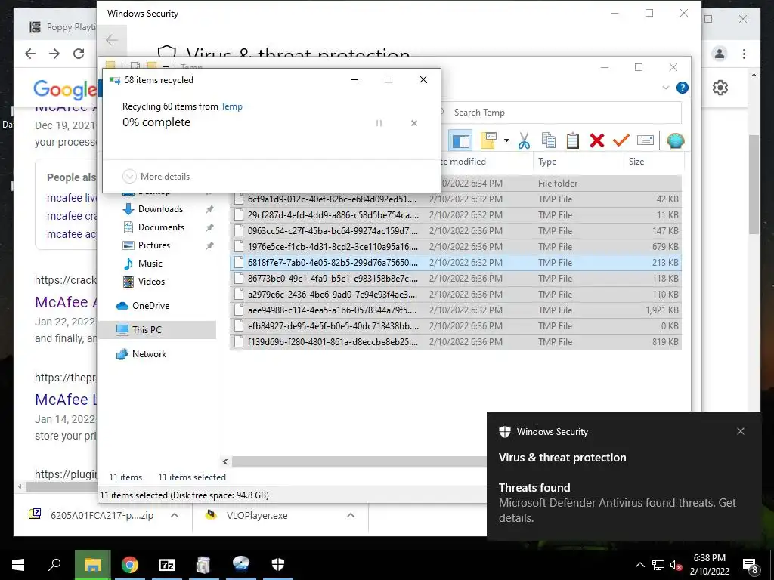
Task: Select file 6cf9a1d9-012c-40ef-826c
Action: click(x=456, y=199)
